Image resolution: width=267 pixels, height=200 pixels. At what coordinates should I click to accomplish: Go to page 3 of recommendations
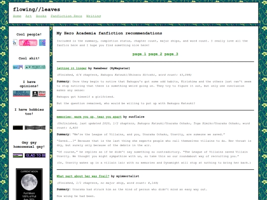171,54
